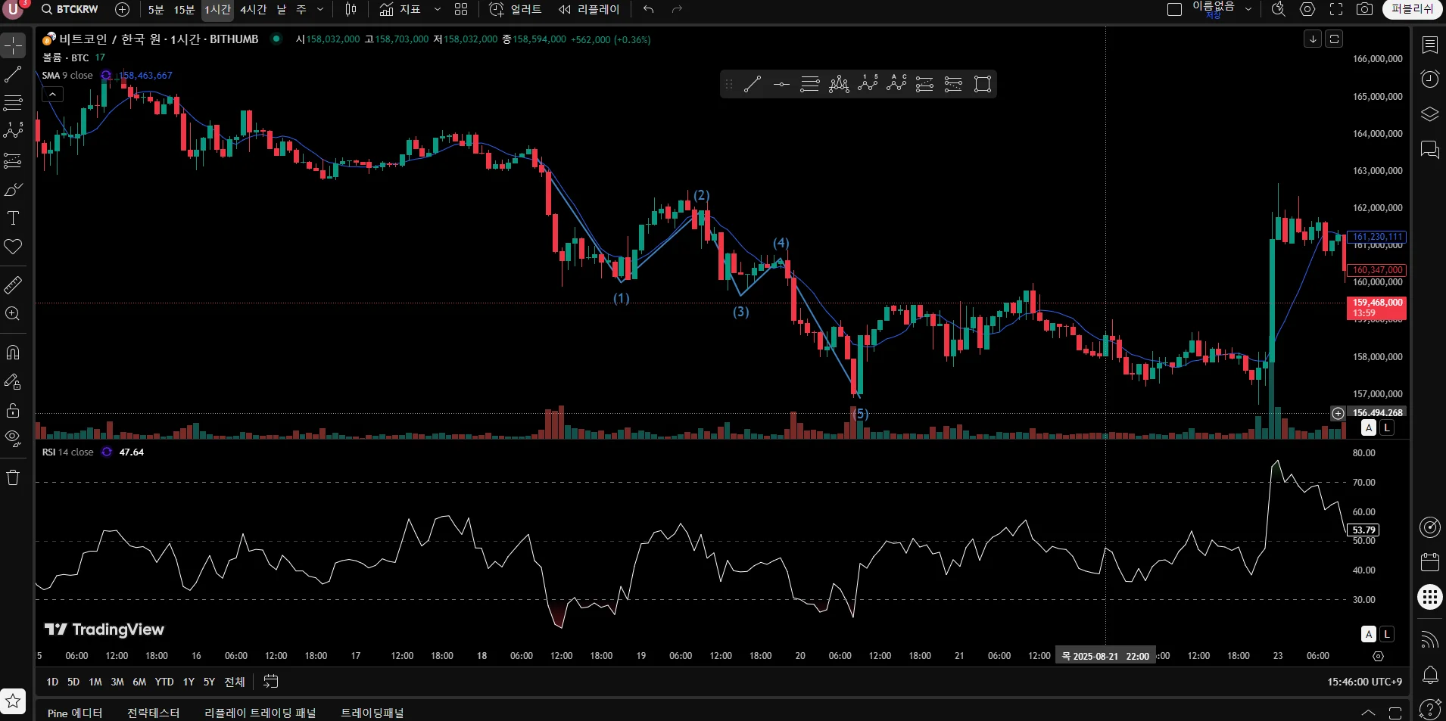Open the 리플레이 트레이딩 패널 tab
The image size is (1446, 721).
click(260, 713)
